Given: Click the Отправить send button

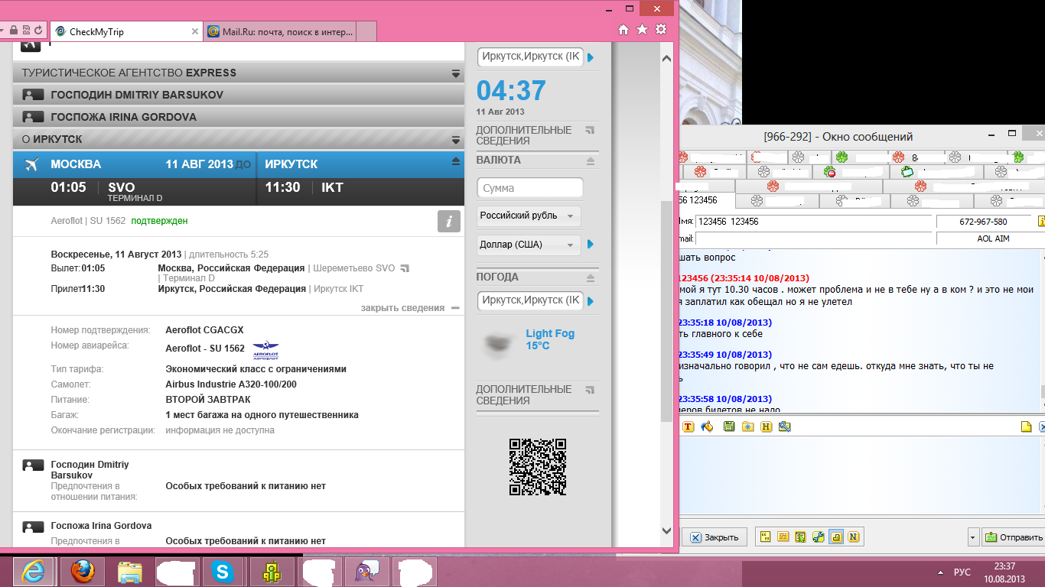Looking at the screenshot, I should point(1014,537).
